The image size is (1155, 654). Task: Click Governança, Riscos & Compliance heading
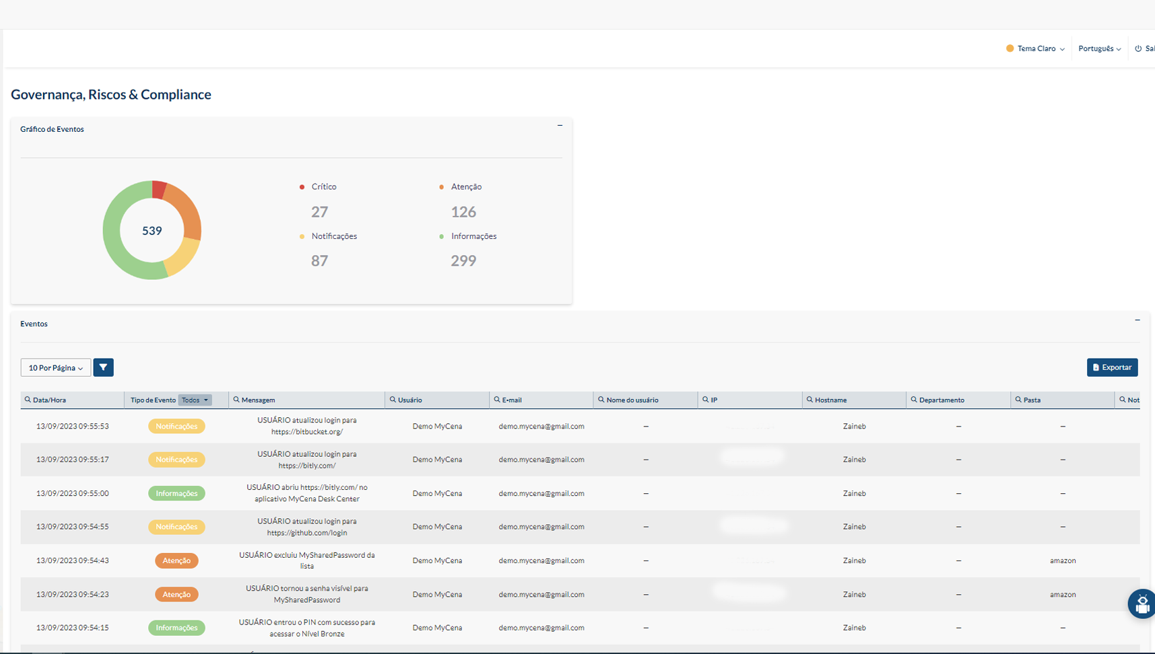tap(111, 94)
